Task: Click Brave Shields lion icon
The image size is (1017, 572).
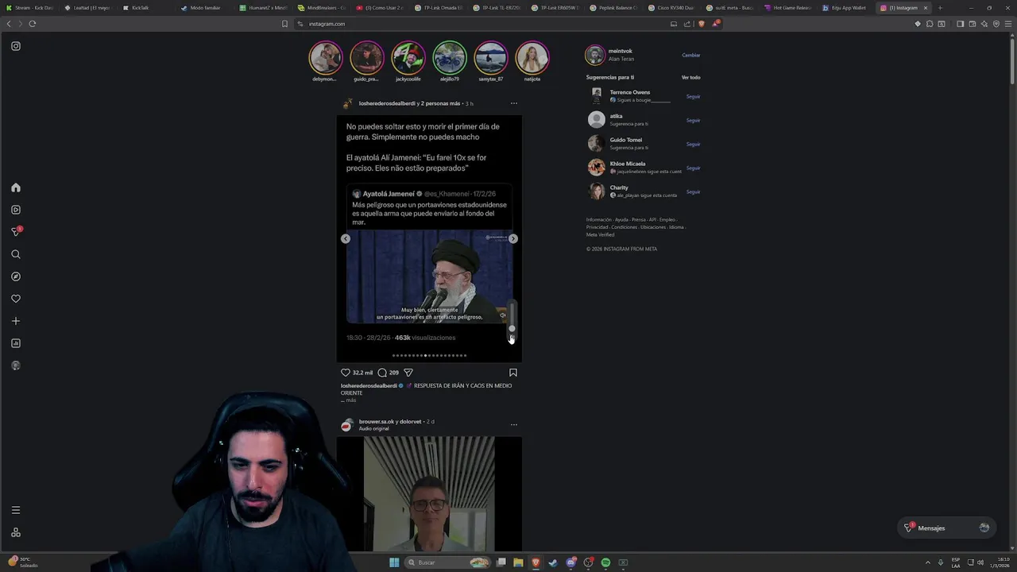Action: click(x=701, y=24)
